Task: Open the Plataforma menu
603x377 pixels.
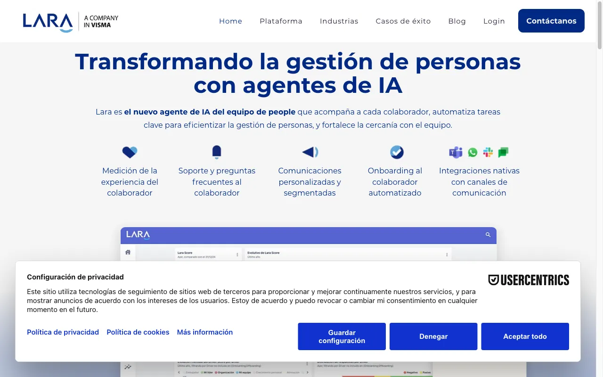Action: click(x=281, y=21)
